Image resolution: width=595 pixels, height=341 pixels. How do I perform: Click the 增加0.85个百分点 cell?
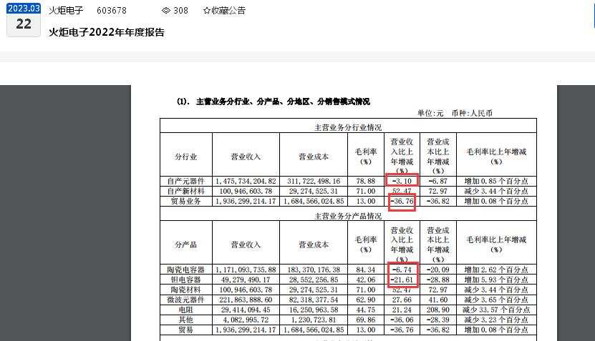(x=496, y=181)
